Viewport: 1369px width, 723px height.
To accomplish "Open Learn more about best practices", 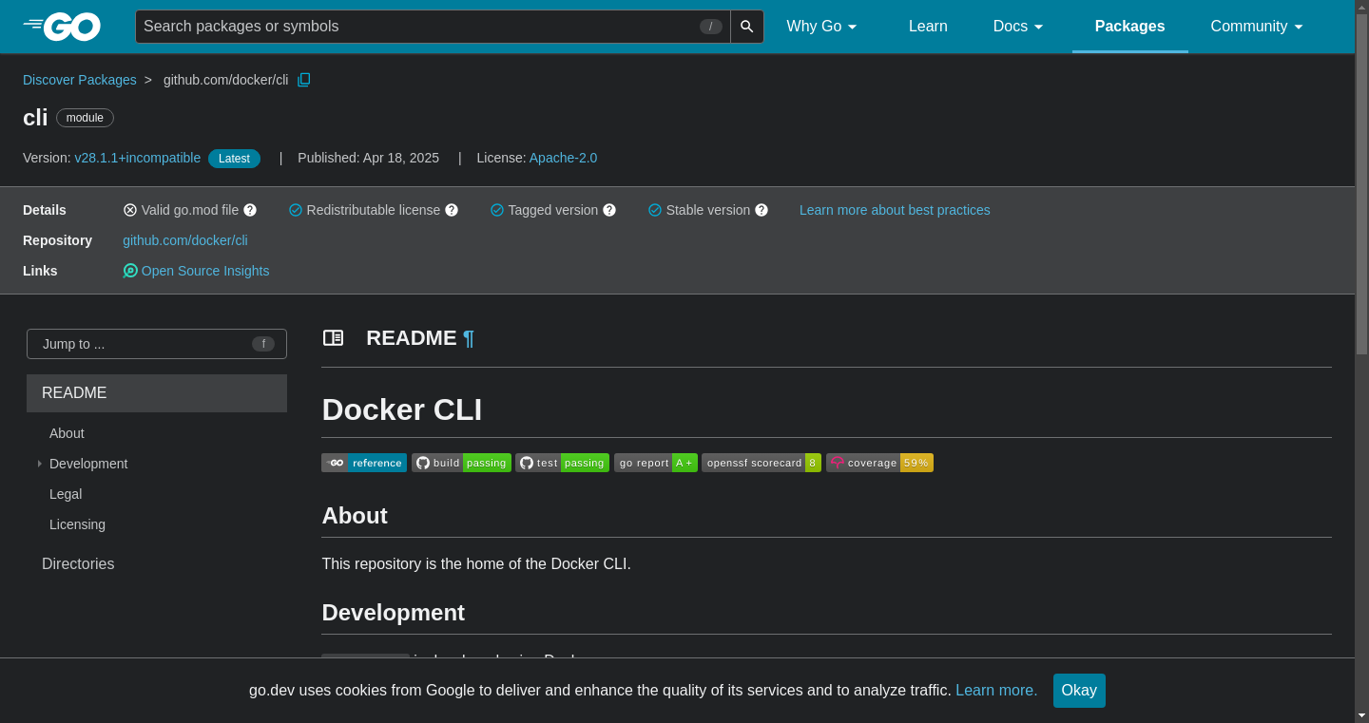I will [x=895, y=210].
